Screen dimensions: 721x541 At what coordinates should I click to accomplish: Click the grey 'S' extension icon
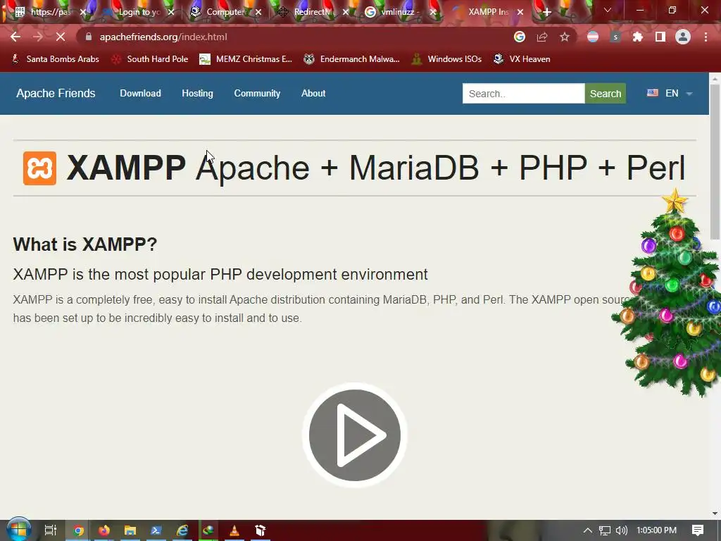pos(615,37)
